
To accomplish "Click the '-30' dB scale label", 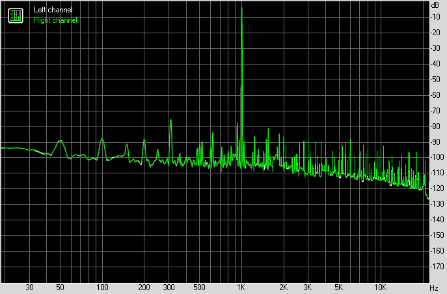I will (x=435, y=48).
